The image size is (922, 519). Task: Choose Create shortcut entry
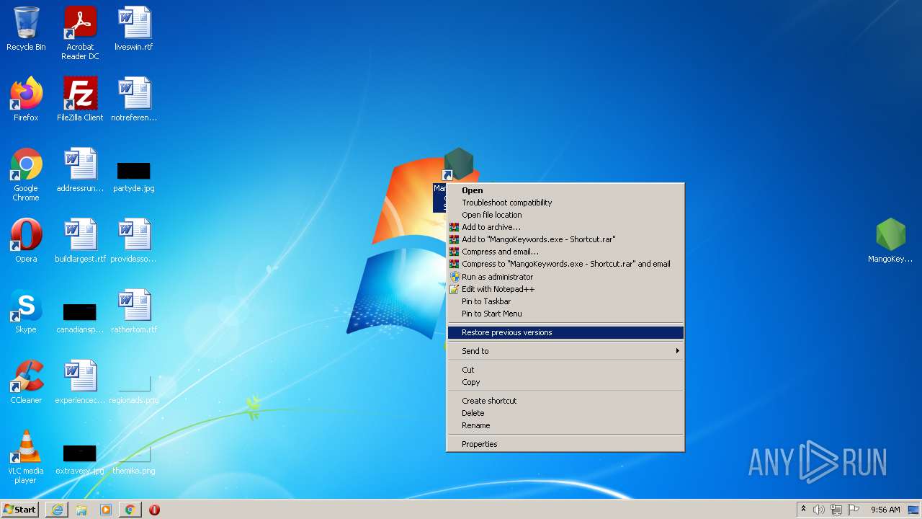(x=565, y=401)
